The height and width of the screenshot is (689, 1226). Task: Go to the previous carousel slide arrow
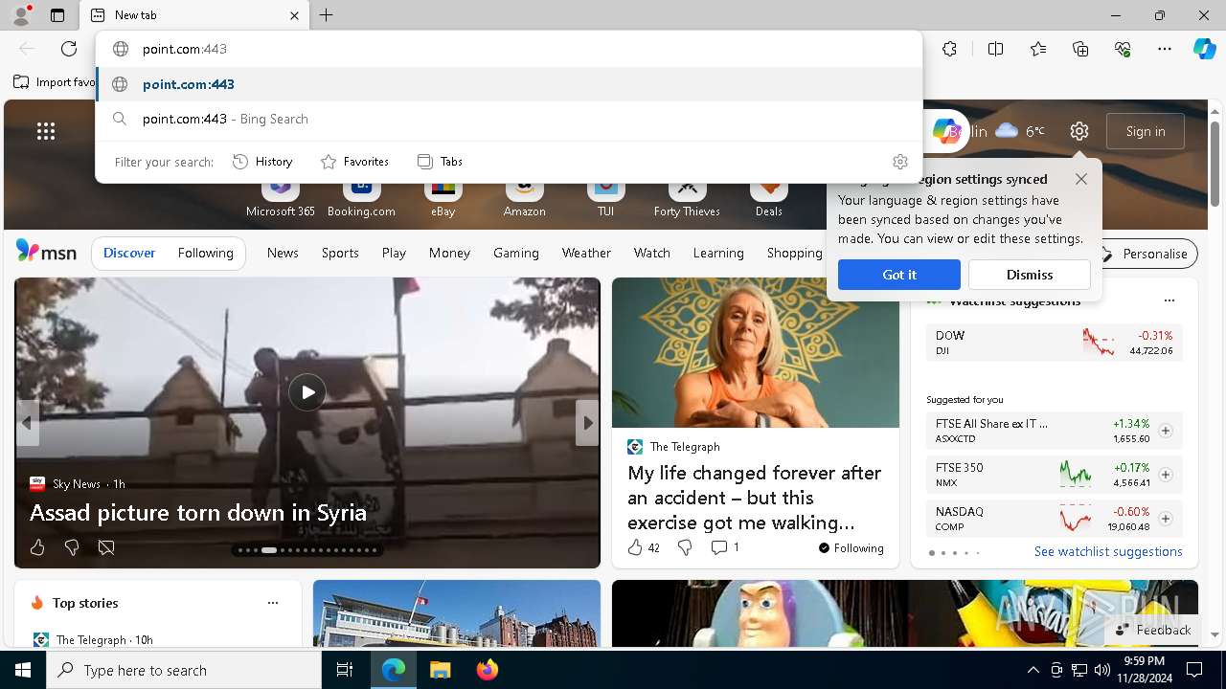coord(27,423)
